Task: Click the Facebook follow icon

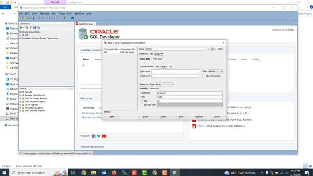Action: point(94,136)
